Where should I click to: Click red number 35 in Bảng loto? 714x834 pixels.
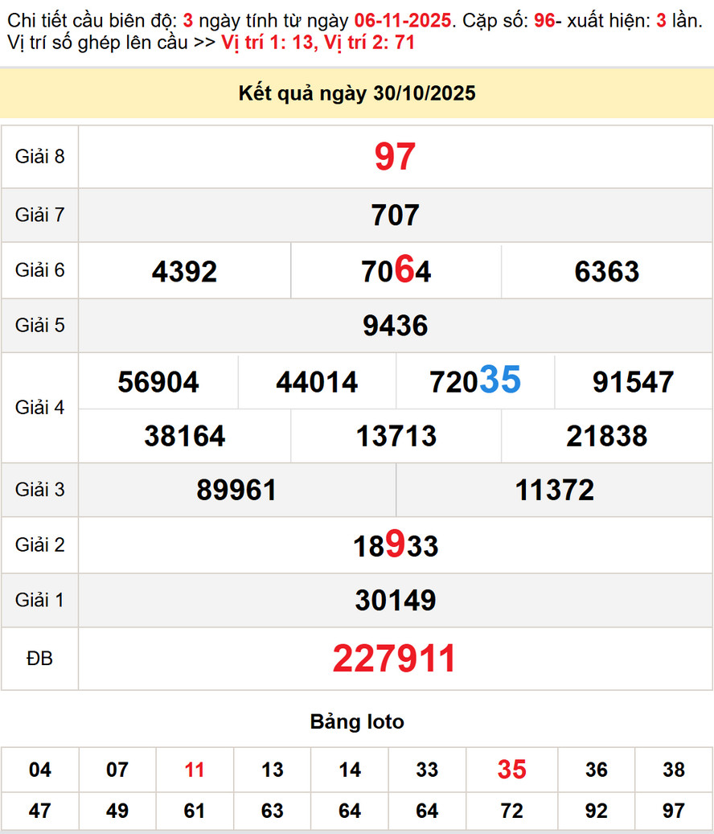click(x=511, y=770)
